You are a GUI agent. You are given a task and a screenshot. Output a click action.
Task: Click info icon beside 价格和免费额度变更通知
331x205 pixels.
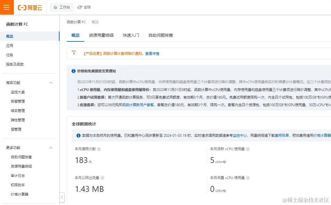[73, 71]
